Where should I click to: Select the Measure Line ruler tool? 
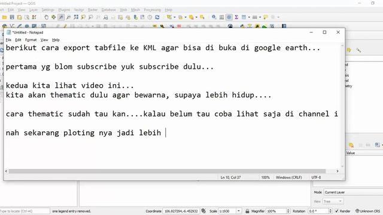255,17
